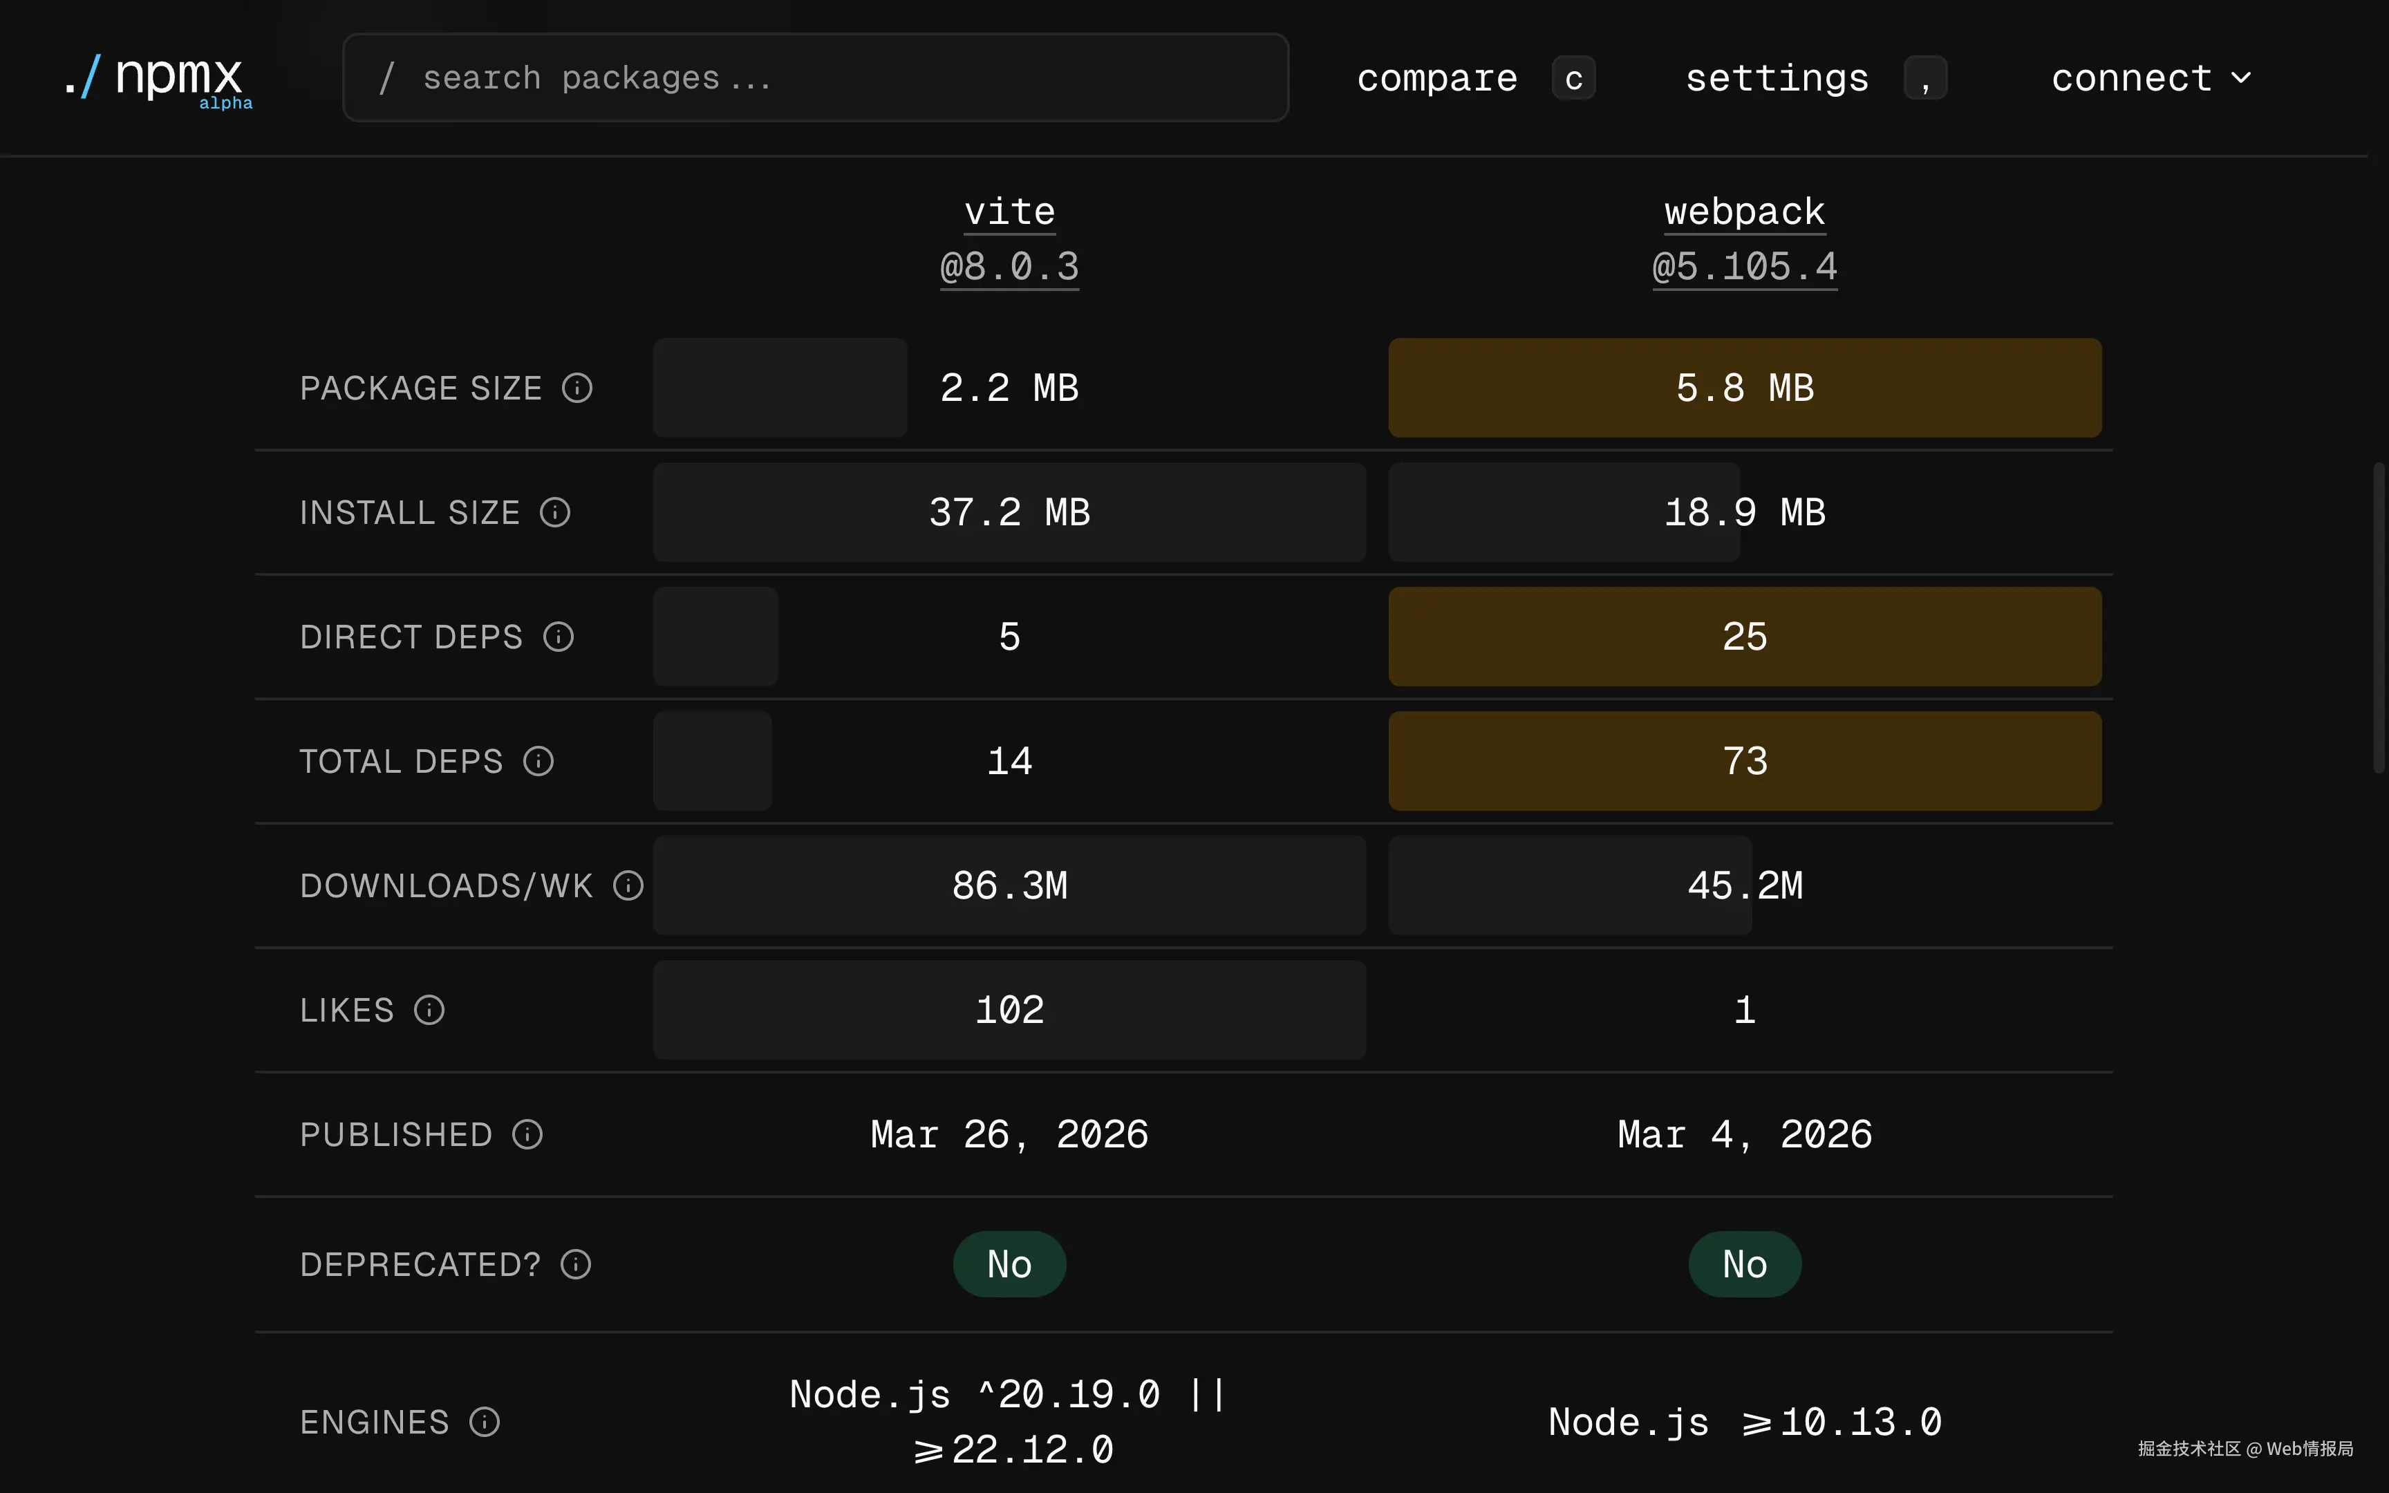Click the Engines info icon
Image resolution: width=2389 pixels, height=1493 pixels.
tap(485, 1422)
